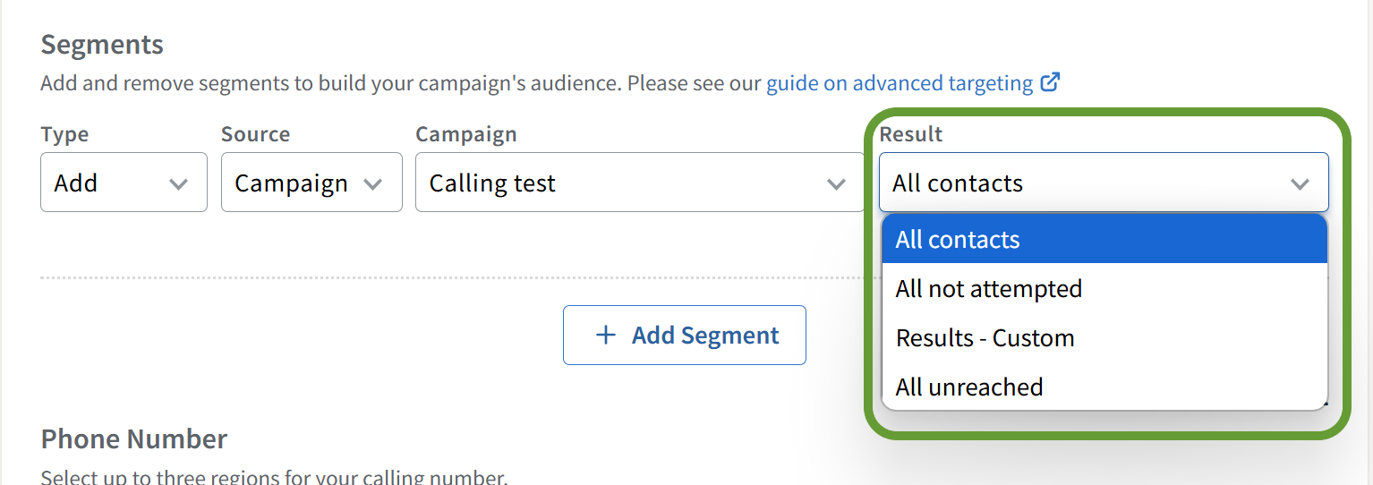
Task: Click the chevron arrow in the Type field
Action: click(x=179, y=183)
